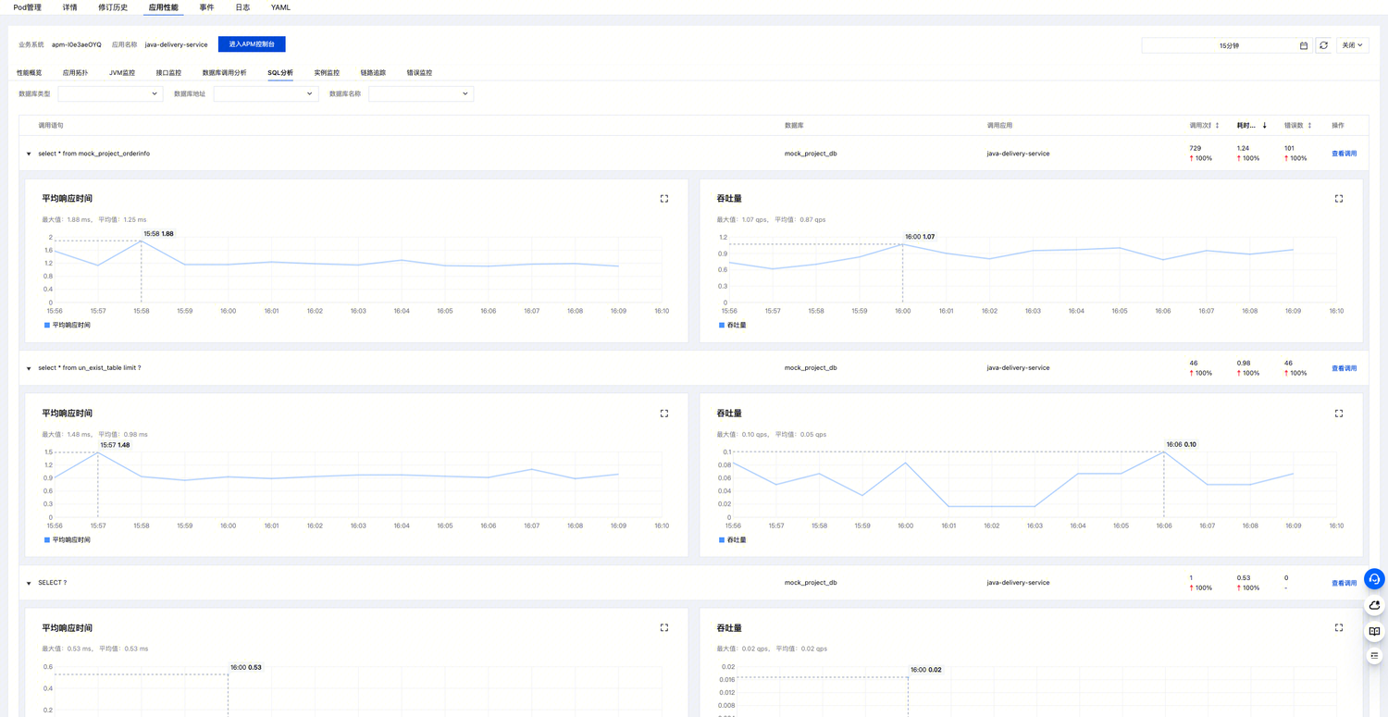Open the 链路追踪 sub-tab
Screen dimensions: 1388x717
pyautogui.click(x=373, y=73)
